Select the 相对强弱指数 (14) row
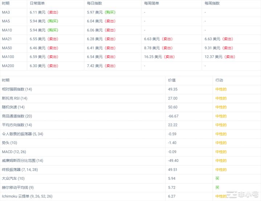This screenshot has height=201, width=261. [131, 89]
